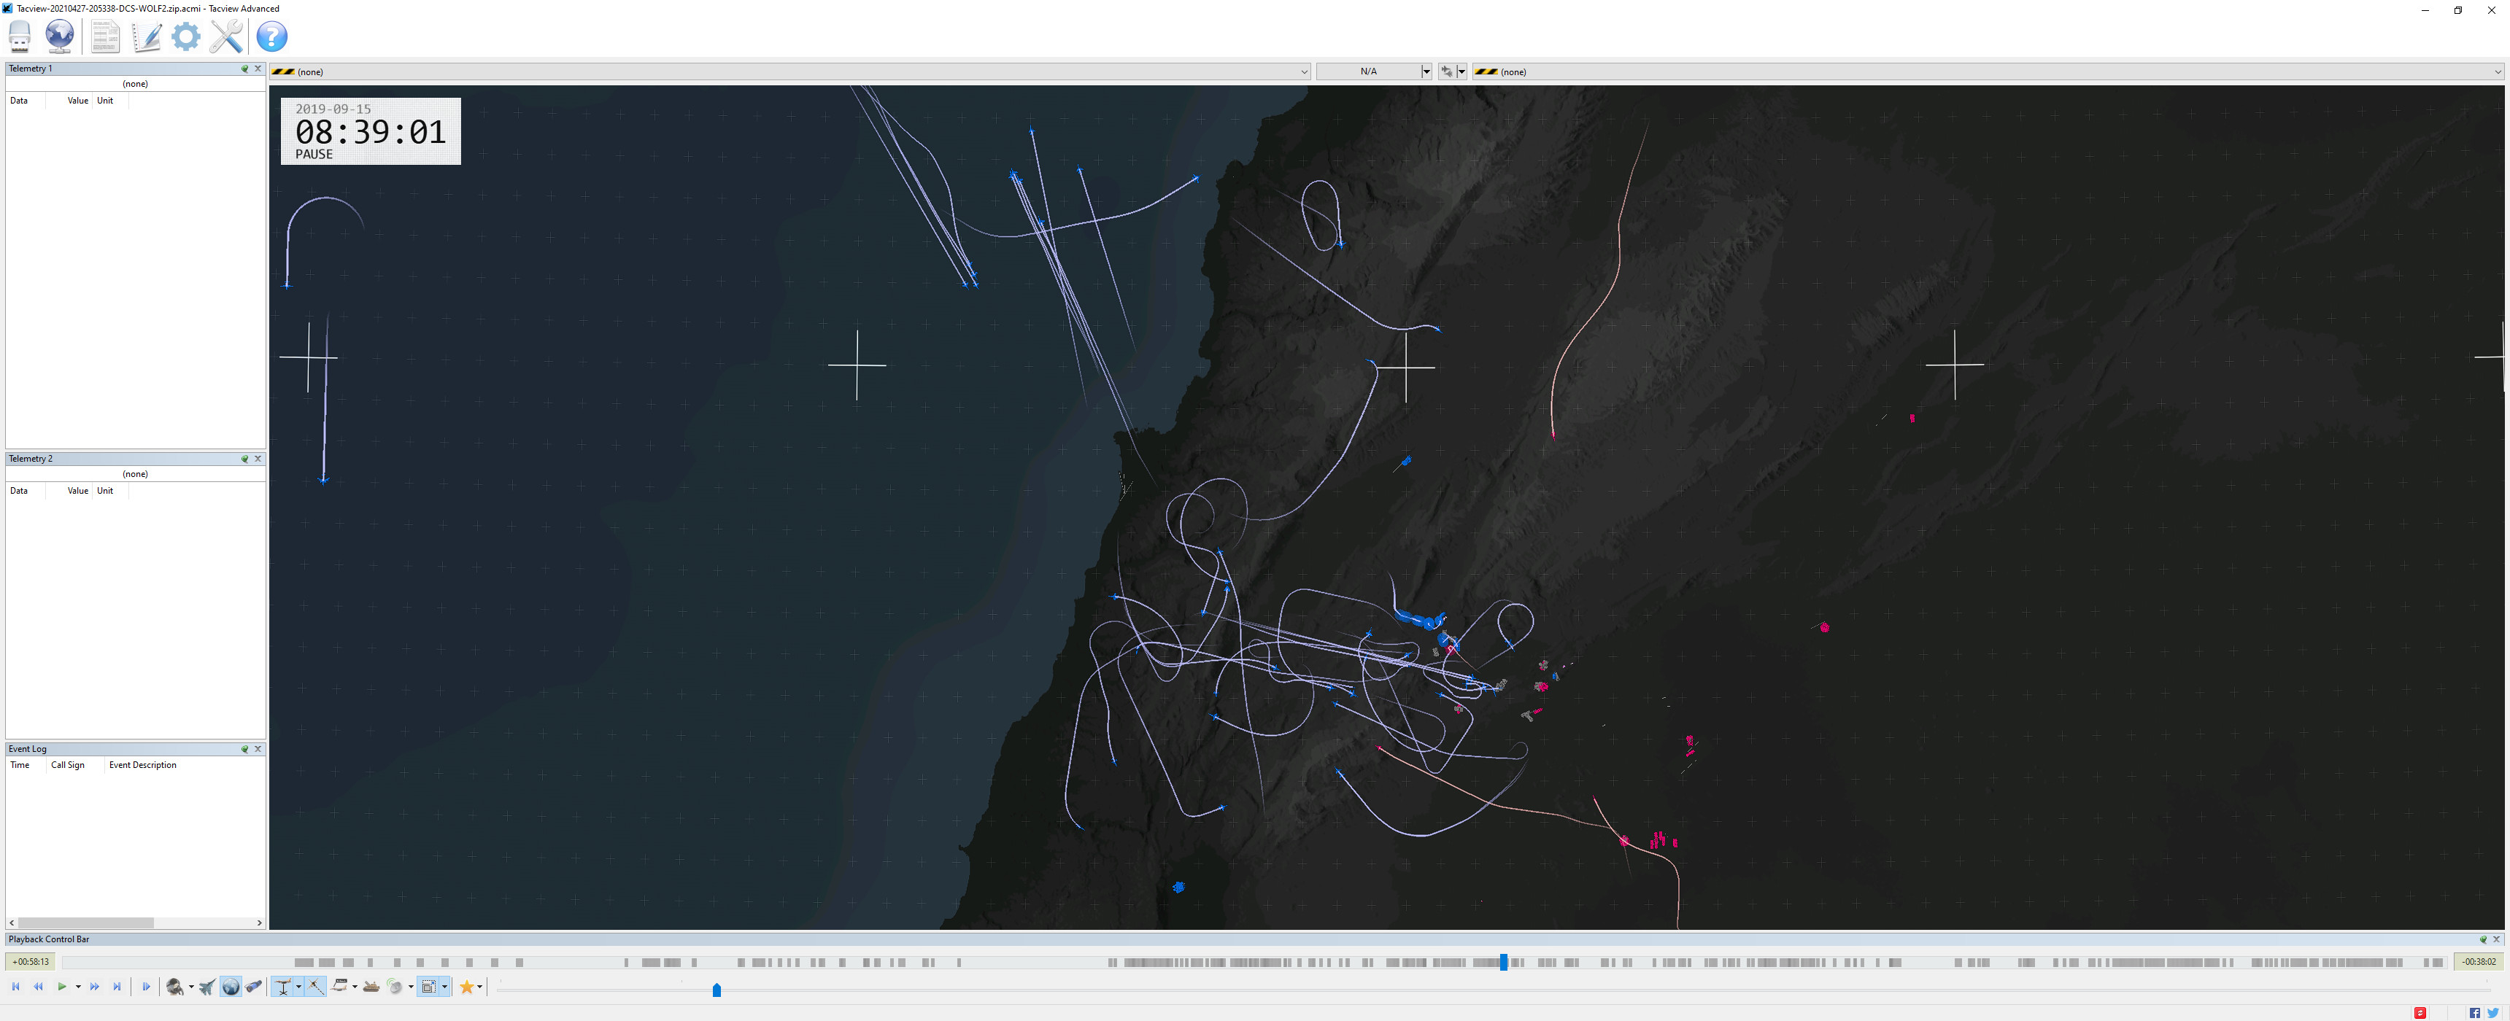This screenshot has height=1021, width=2510.
Task: Expand the first object selection dropdown
Action: pyautogui.click(x=1304, y=72)
